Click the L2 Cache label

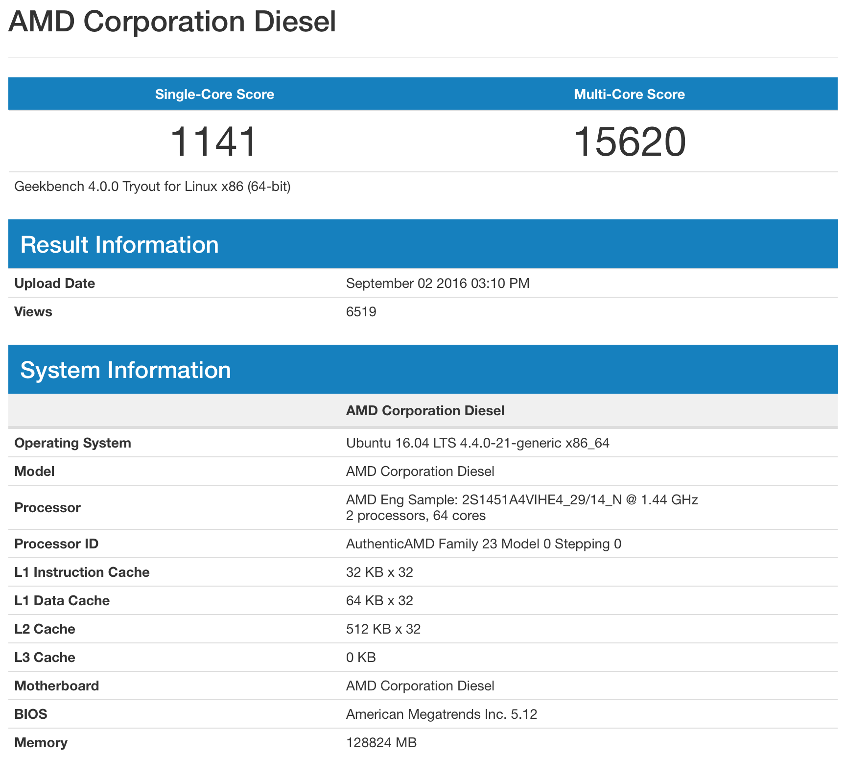tap(45, 629)
